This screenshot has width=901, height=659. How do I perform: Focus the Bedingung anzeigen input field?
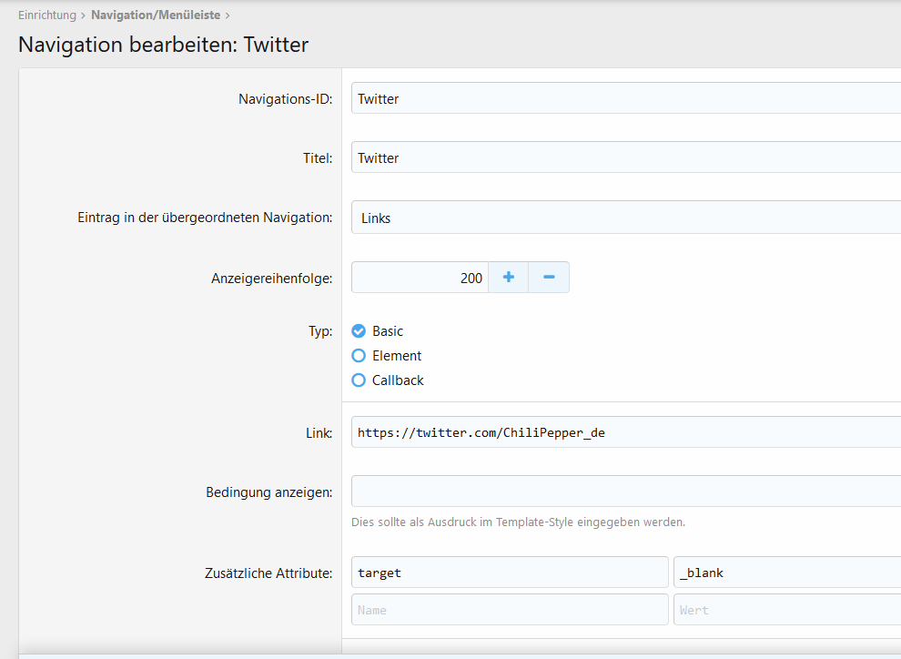click(x=626, y=492)
